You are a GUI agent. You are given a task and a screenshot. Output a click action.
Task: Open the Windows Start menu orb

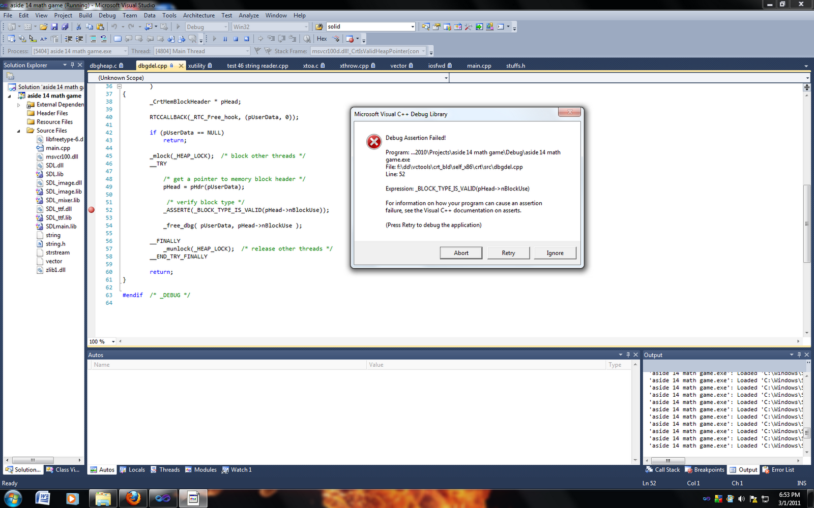12,498
